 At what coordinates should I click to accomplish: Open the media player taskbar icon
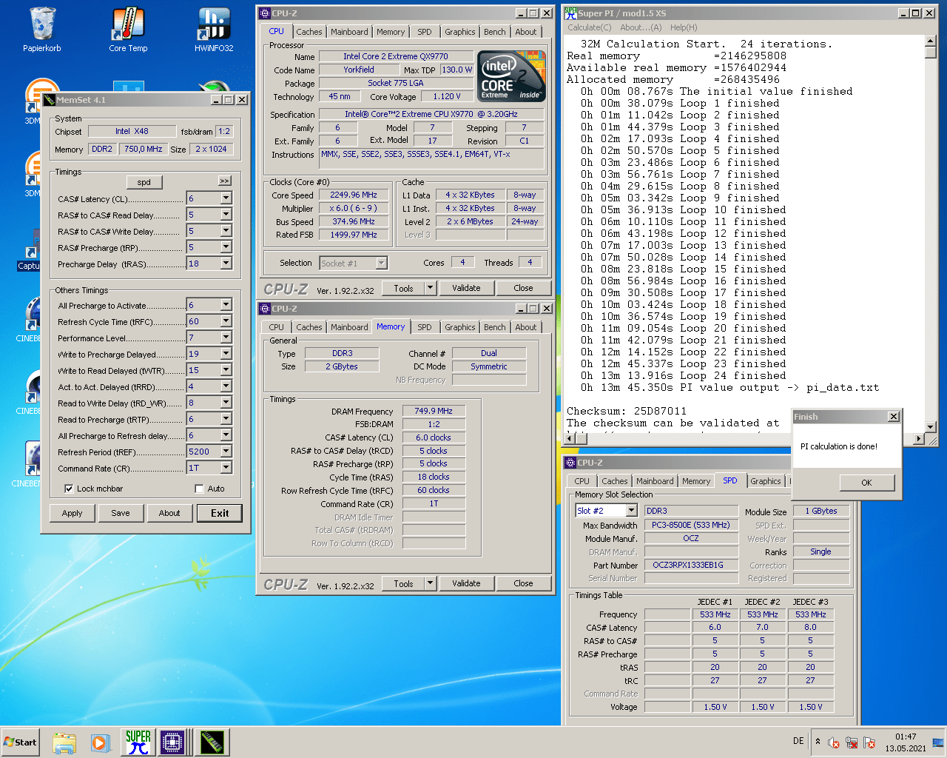tap(100, 742)
